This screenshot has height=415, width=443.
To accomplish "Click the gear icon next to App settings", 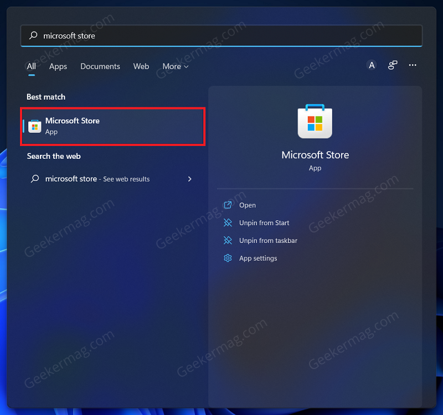I will [228, 258].
